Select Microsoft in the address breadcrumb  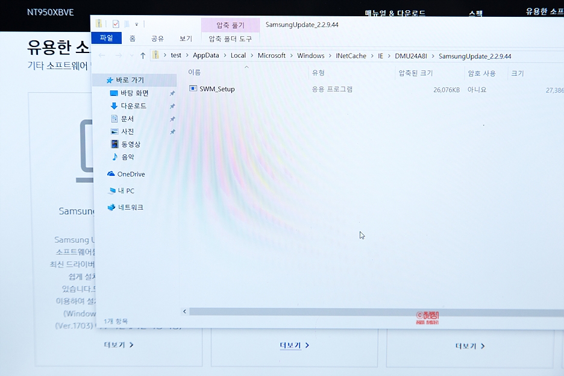272,55
